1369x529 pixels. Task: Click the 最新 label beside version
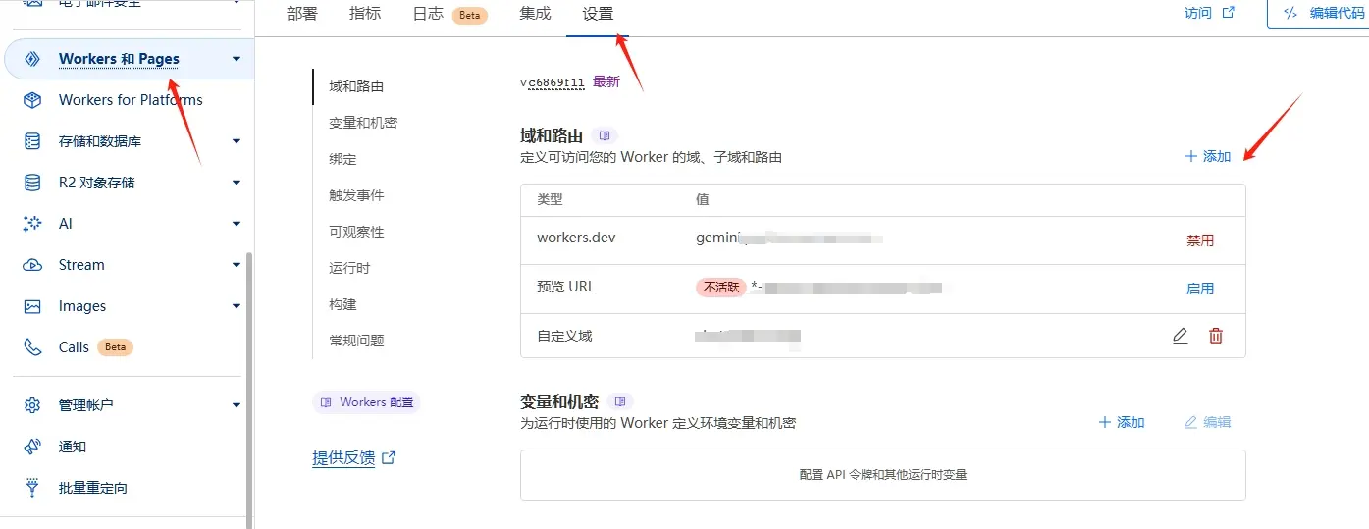pyautogui.click(x=606, y=82)
